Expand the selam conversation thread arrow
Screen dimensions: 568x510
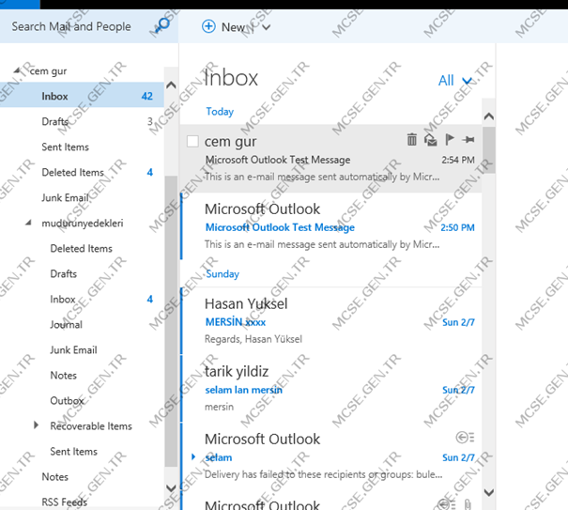pyautogui.click(x=193, y=456)
